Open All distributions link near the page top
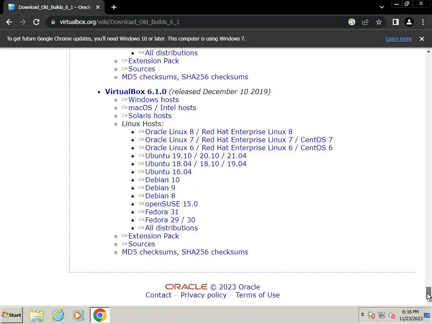 click(171, 53)
